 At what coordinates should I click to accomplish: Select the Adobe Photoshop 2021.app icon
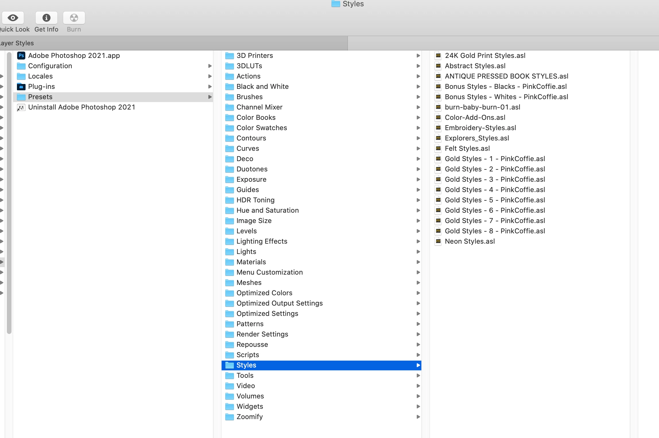21,56
